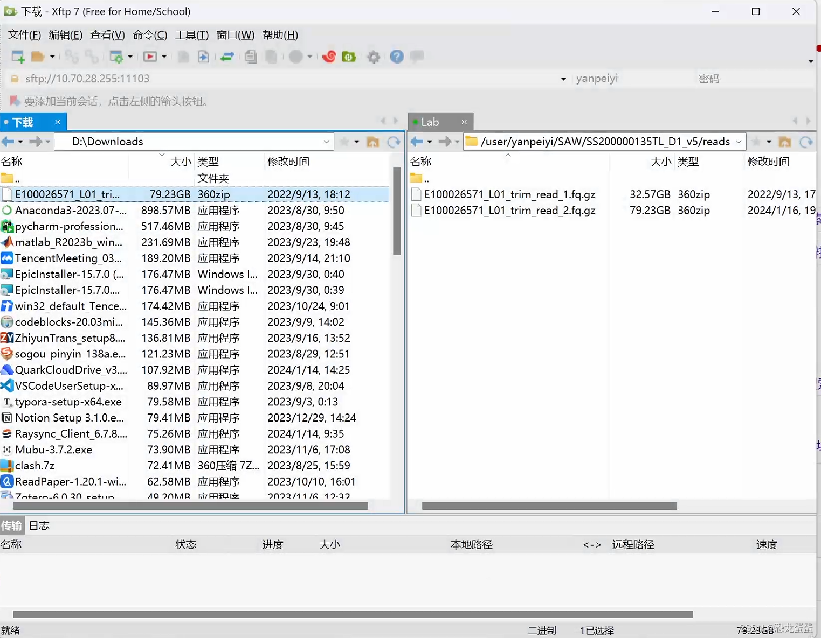Close the 下载 tab

tap(58, 122)
